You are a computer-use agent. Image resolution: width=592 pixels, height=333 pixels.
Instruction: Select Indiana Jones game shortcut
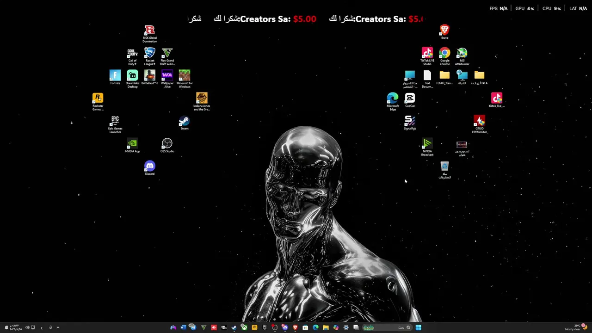point(202,102)
